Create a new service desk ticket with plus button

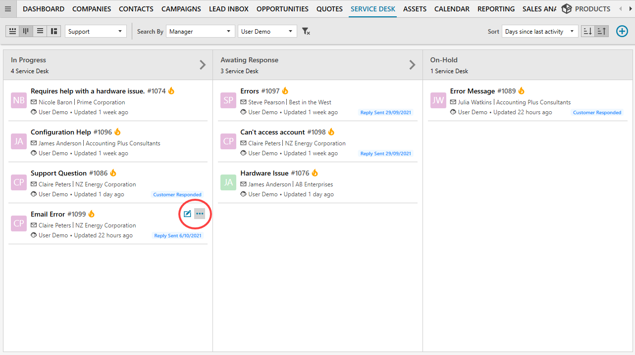pos(622,31)
